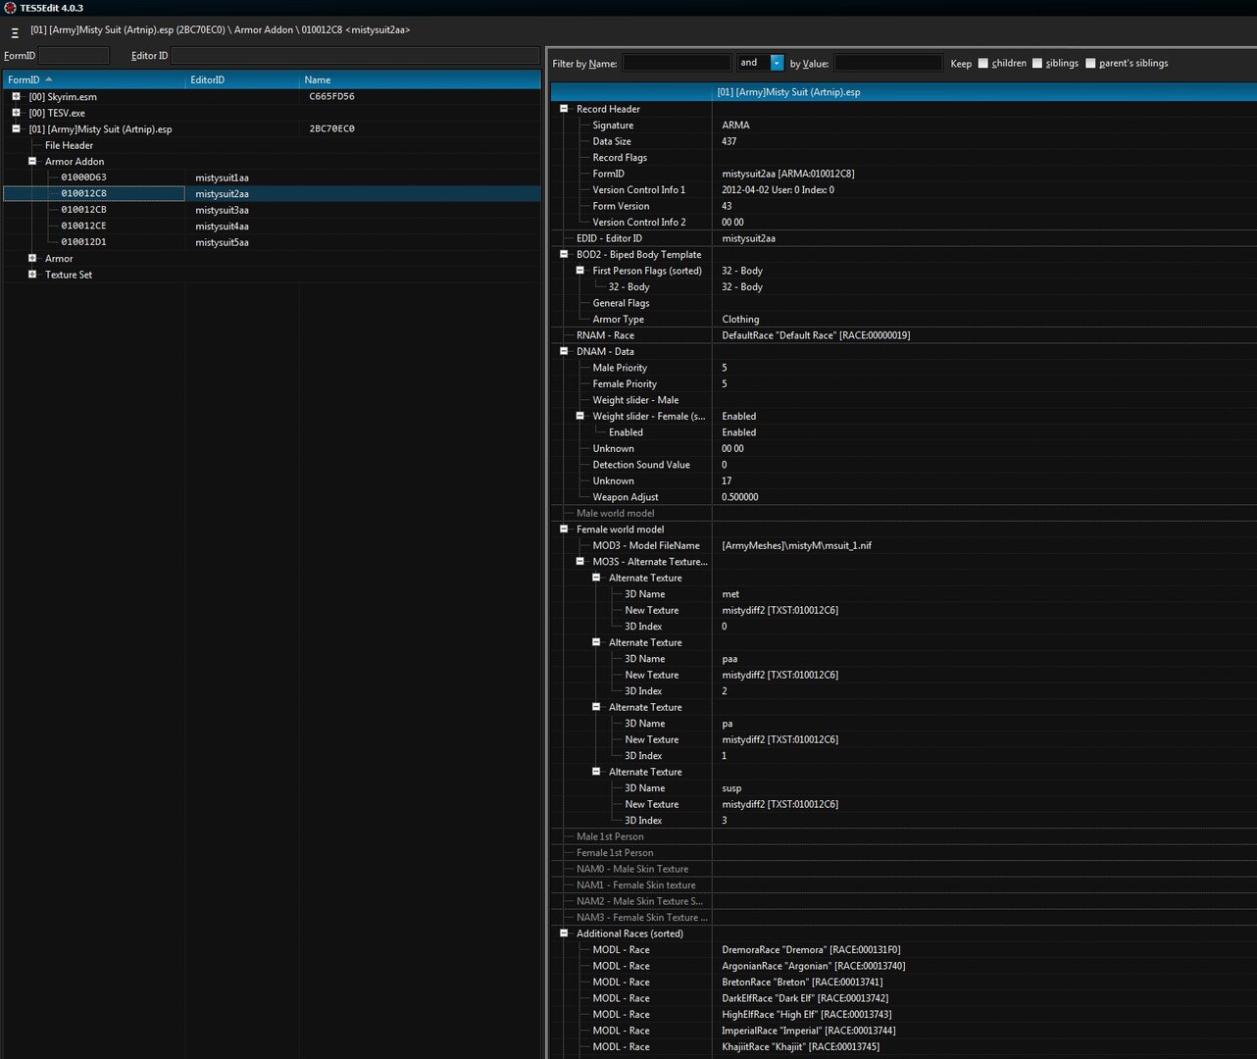The width and height of the screenshot is (1257, 1059).
Task: Click the KhajiitRace MODL value
Action: [x=800, y=1047]
